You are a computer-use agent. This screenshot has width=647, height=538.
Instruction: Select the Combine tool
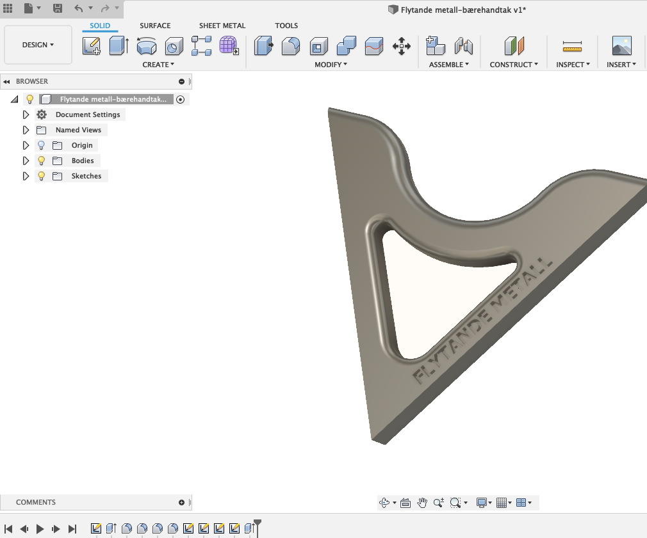(x=346, y=45)
